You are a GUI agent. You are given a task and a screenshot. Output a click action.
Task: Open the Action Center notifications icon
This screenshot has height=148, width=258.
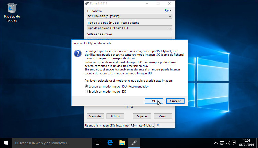coord(234,143)
